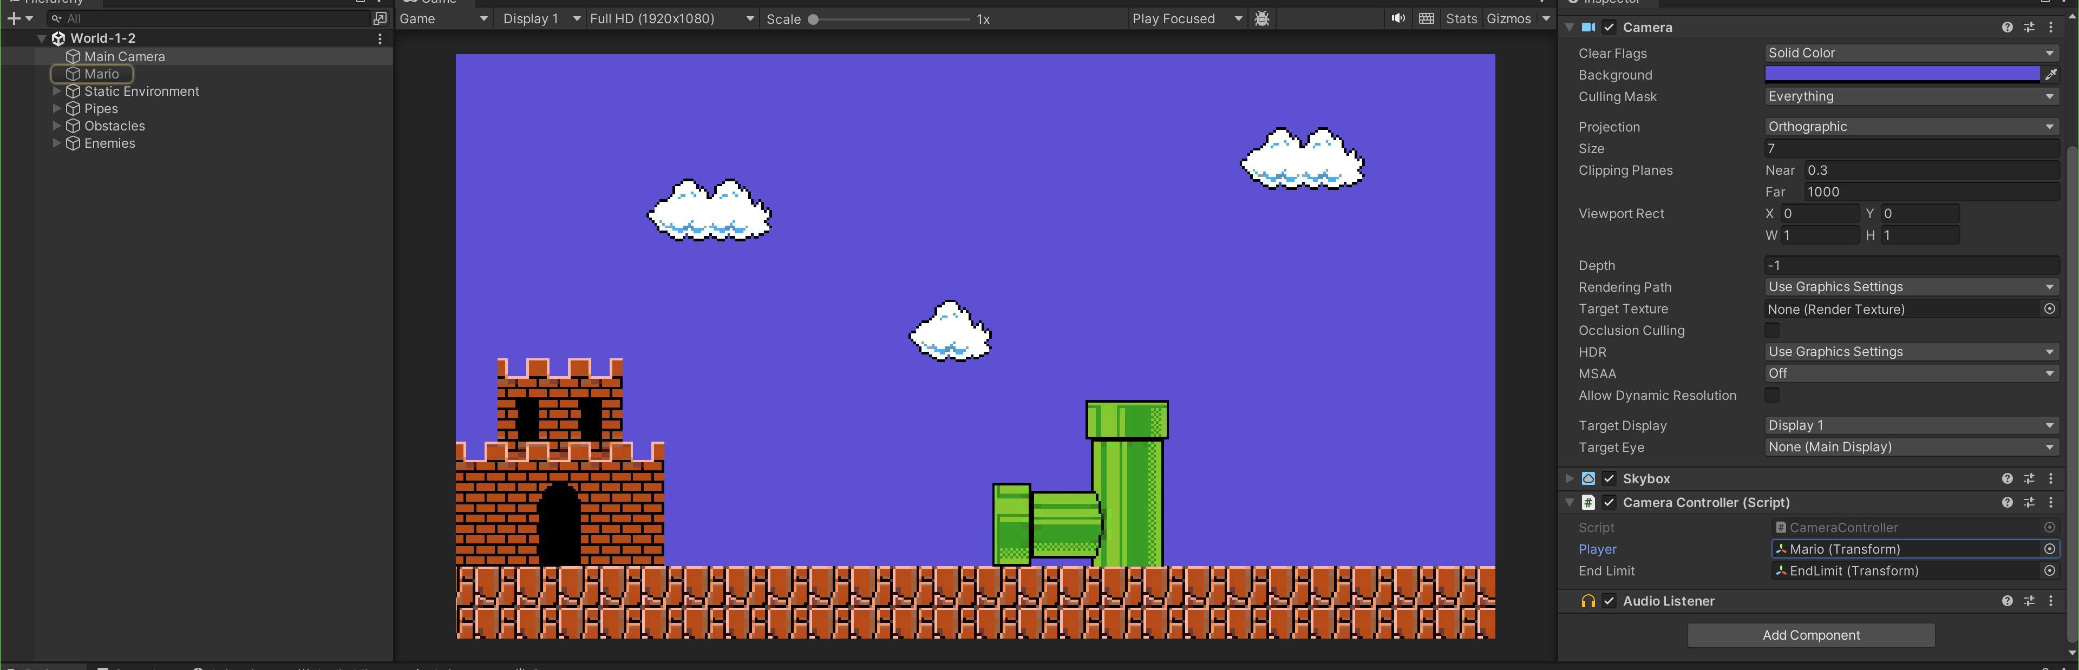Open Target Texture object picker
2079x670 pixels.
tap(2050, 308)
